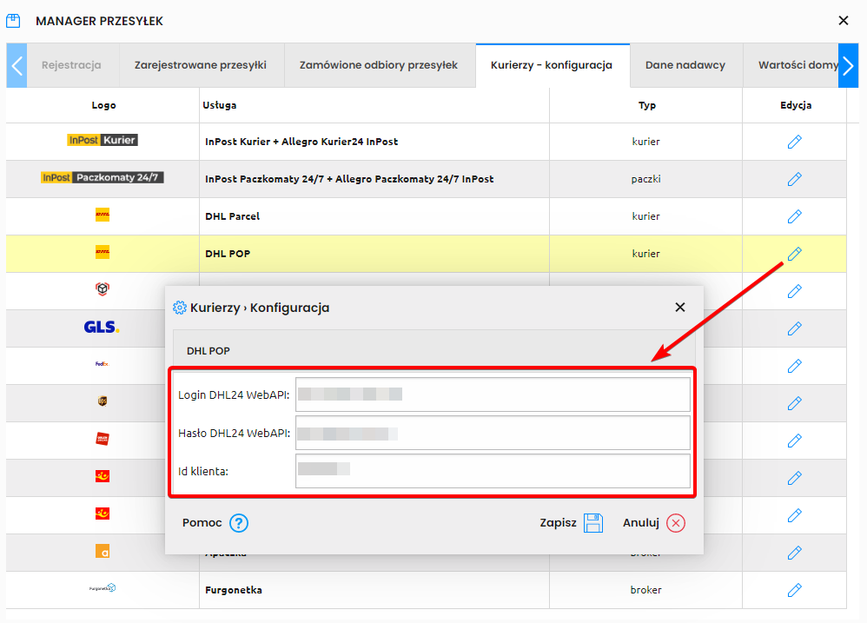
Task: Click the Usługa column header
Action: tap(220, 105)
